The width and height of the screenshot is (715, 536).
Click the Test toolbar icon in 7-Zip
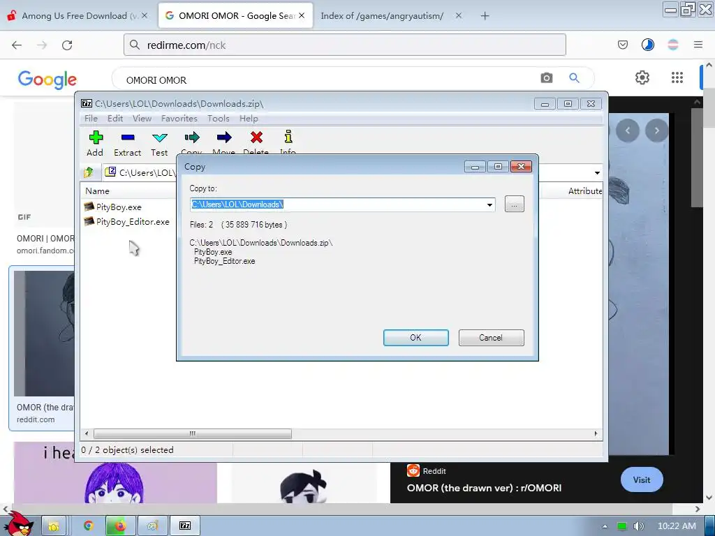point(159,143)
